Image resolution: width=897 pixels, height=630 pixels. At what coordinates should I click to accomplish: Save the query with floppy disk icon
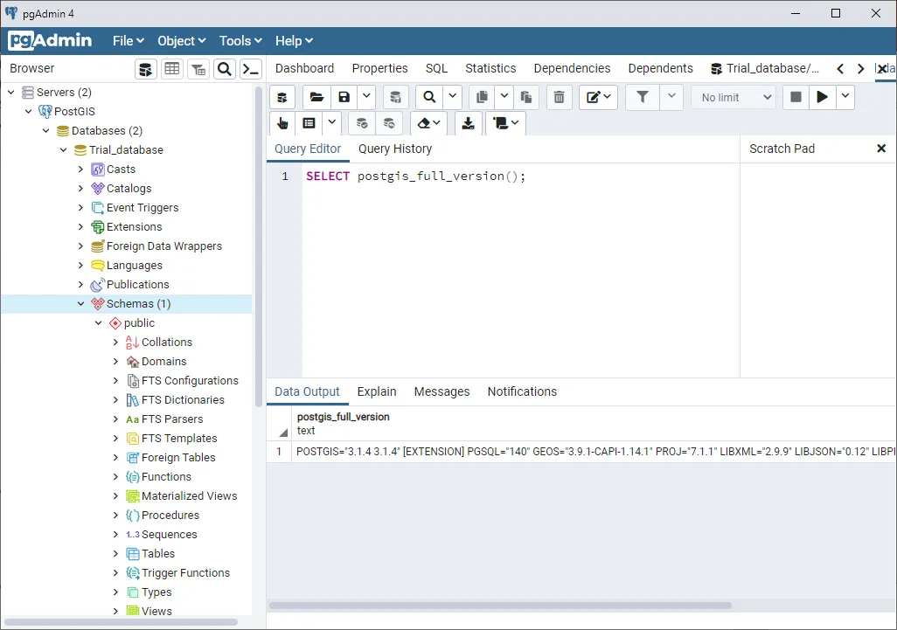(344, 97)
